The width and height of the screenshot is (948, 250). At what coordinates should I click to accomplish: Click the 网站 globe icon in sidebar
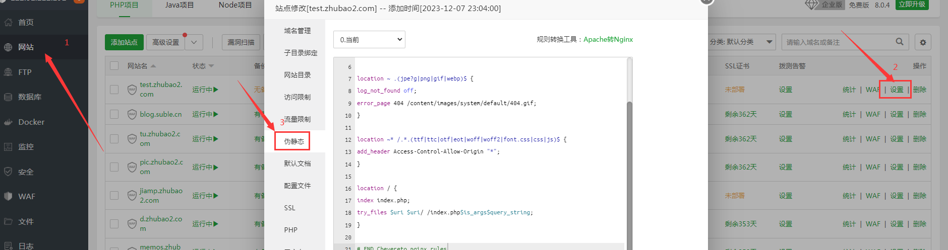click(8, 47)
